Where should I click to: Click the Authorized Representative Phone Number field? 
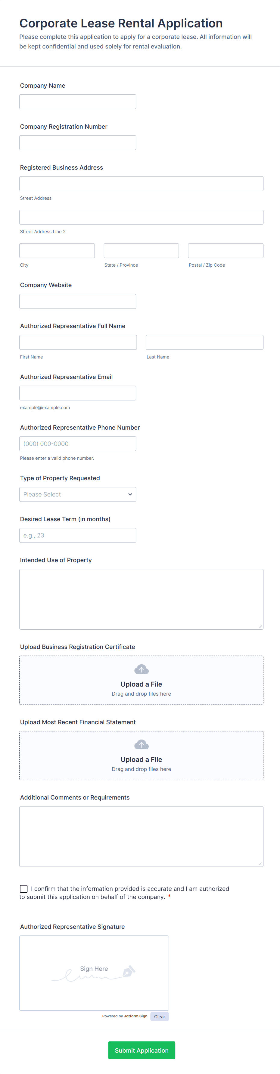click(x=77, y=443)
